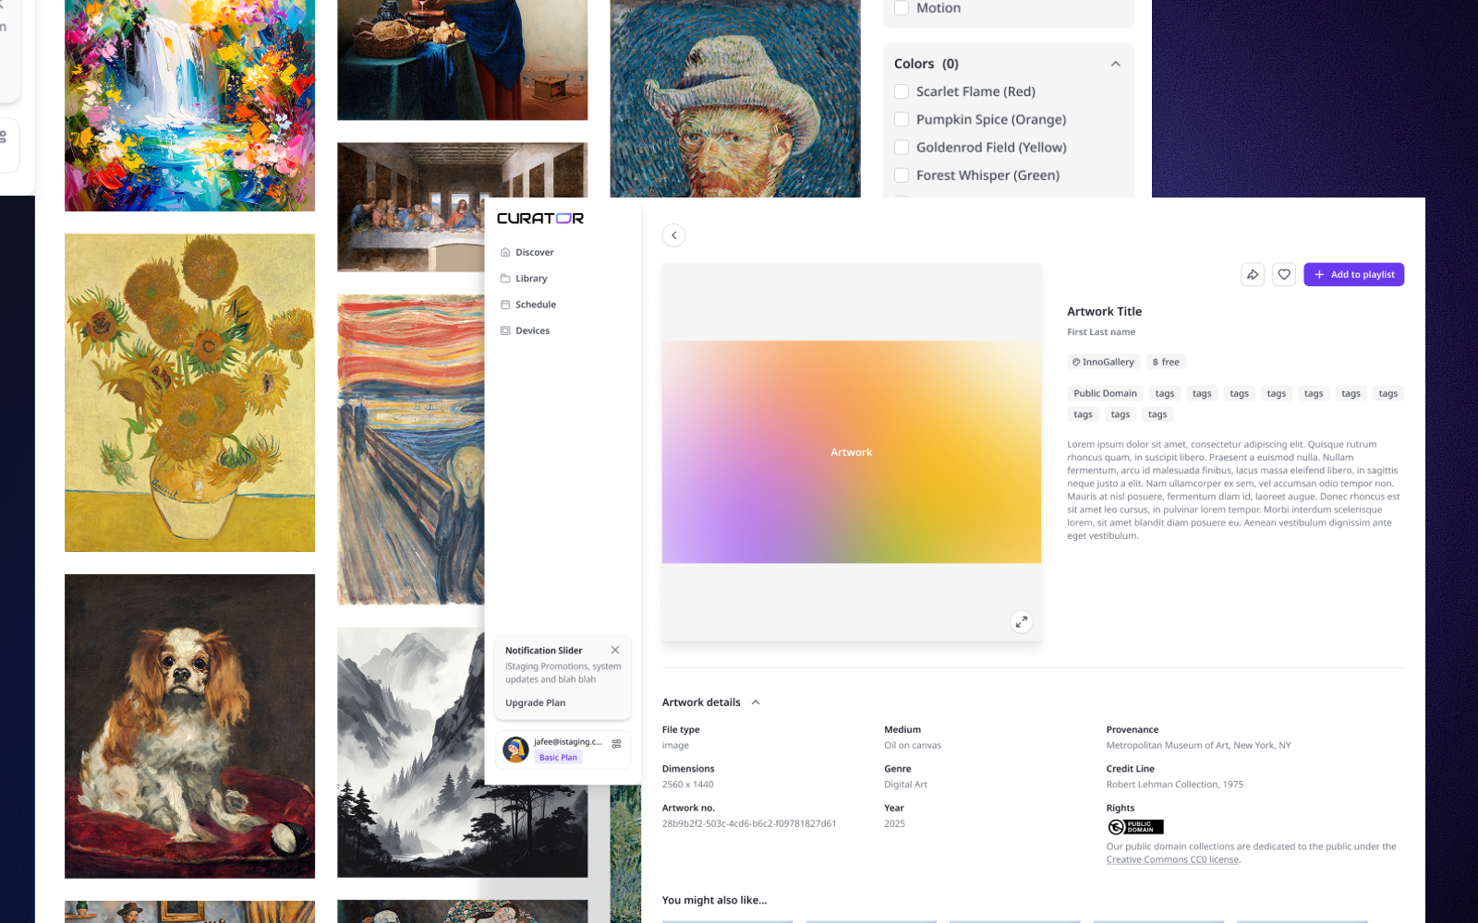
Task: Check Scarlet Flame (Red) color filter
Action: tap(902, 91)
